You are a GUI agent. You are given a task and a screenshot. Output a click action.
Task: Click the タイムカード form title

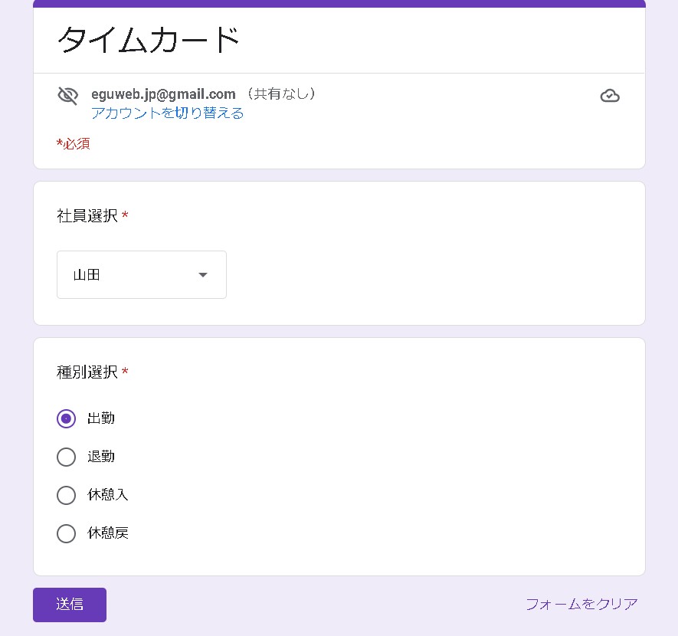(x=149, y=40)
